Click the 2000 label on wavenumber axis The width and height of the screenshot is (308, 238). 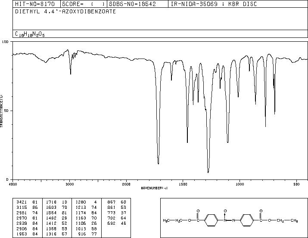pyautogui.click(x=126, y=184)
